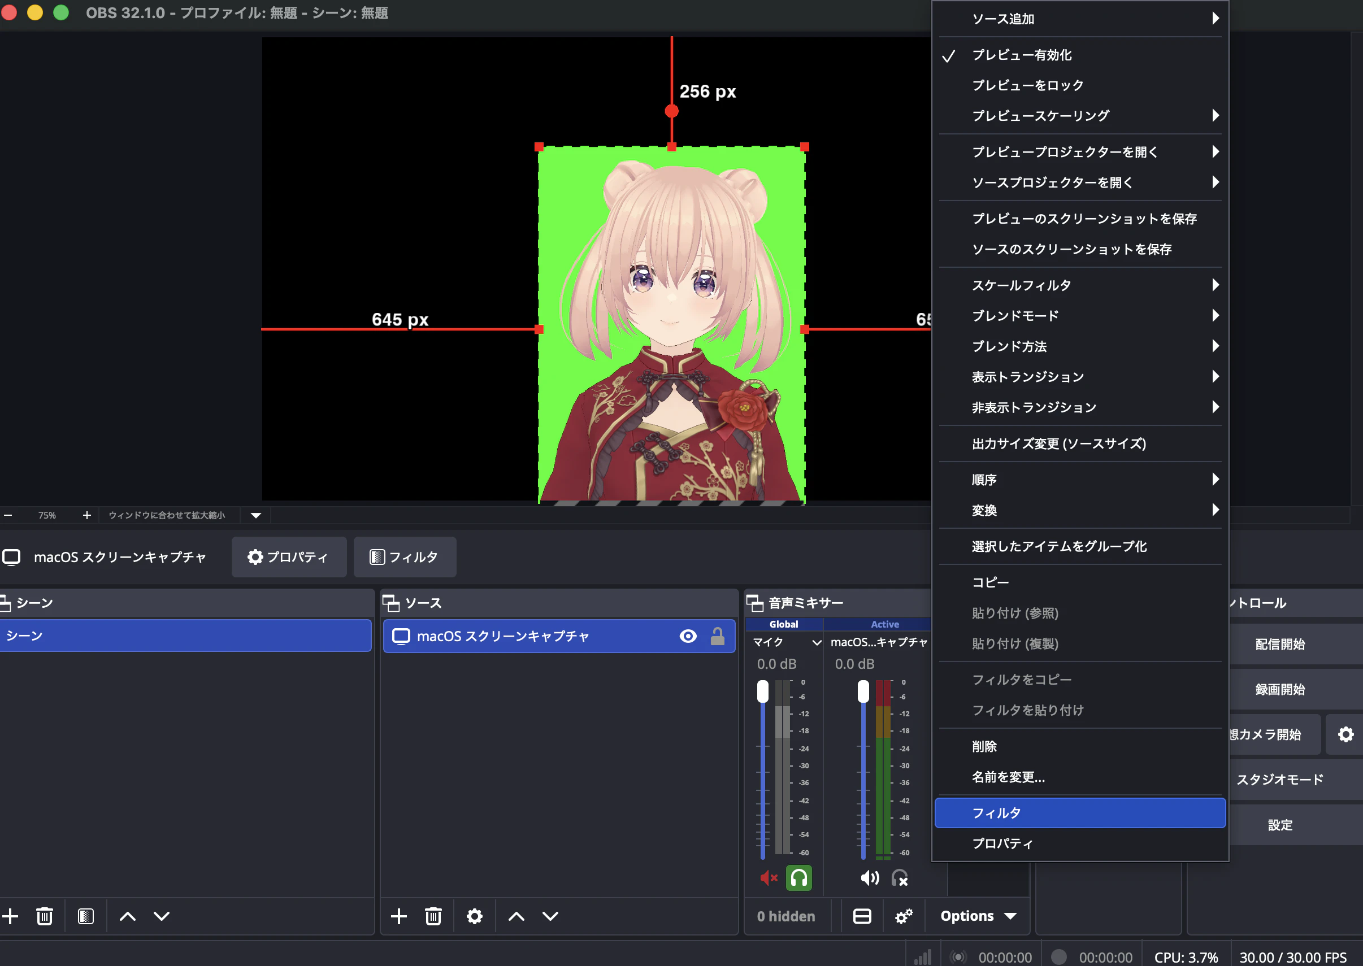Image resolution: width=1363 pixels, height=966 pixels.
Task: Expand マイク channel dropdown chevron
Action: (x=816, y=642)
